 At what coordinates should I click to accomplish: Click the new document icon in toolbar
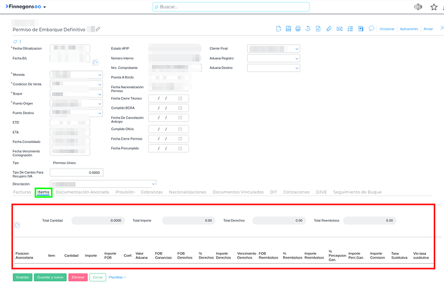279,28
